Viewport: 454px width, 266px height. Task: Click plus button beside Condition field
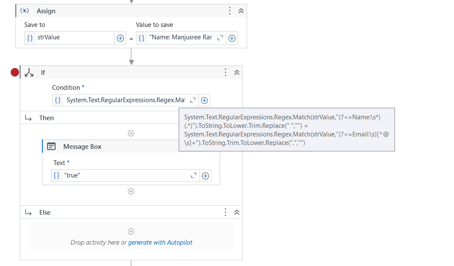click(204, 100)
